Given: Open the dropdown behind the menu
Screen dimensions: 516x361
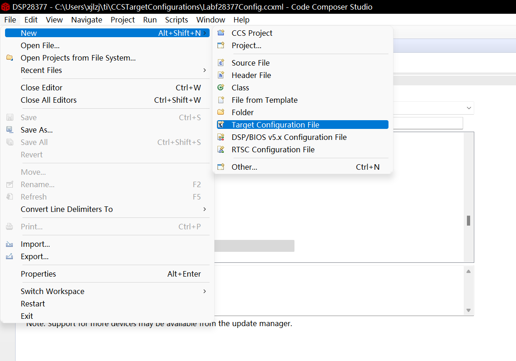Looking at the screenshot, I should coord(469,108).
